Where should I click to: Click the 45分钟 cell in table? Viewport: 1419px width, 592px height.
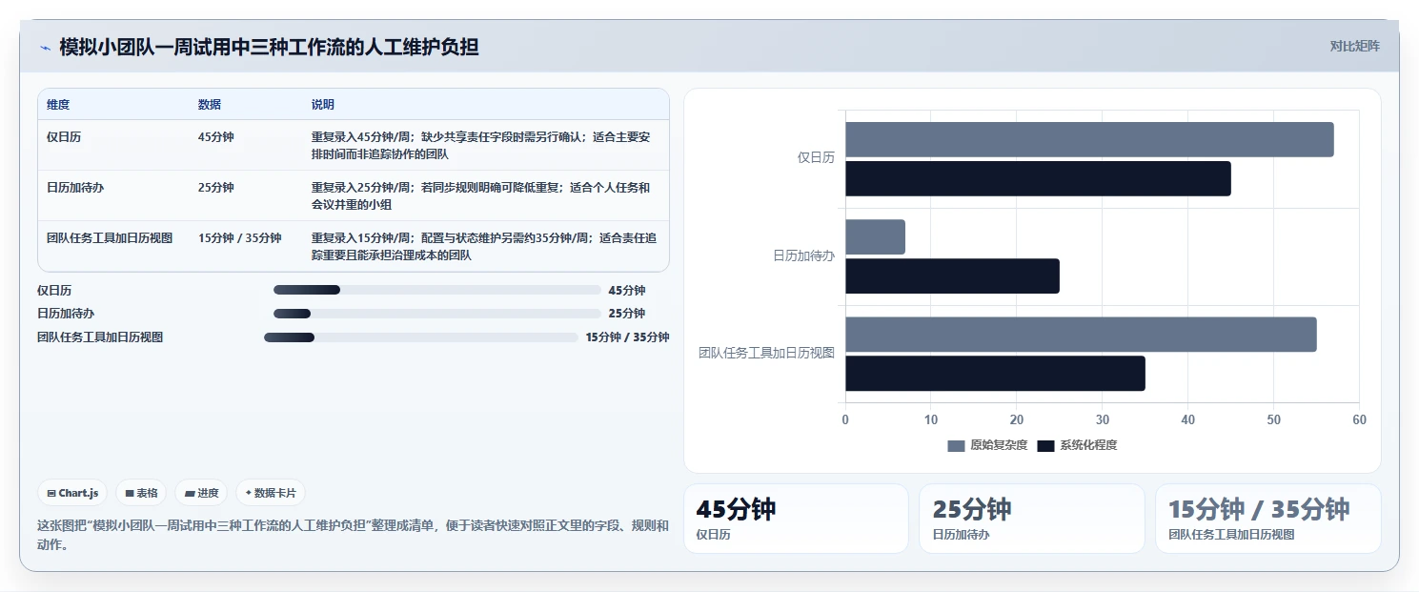tap(216, 137)
